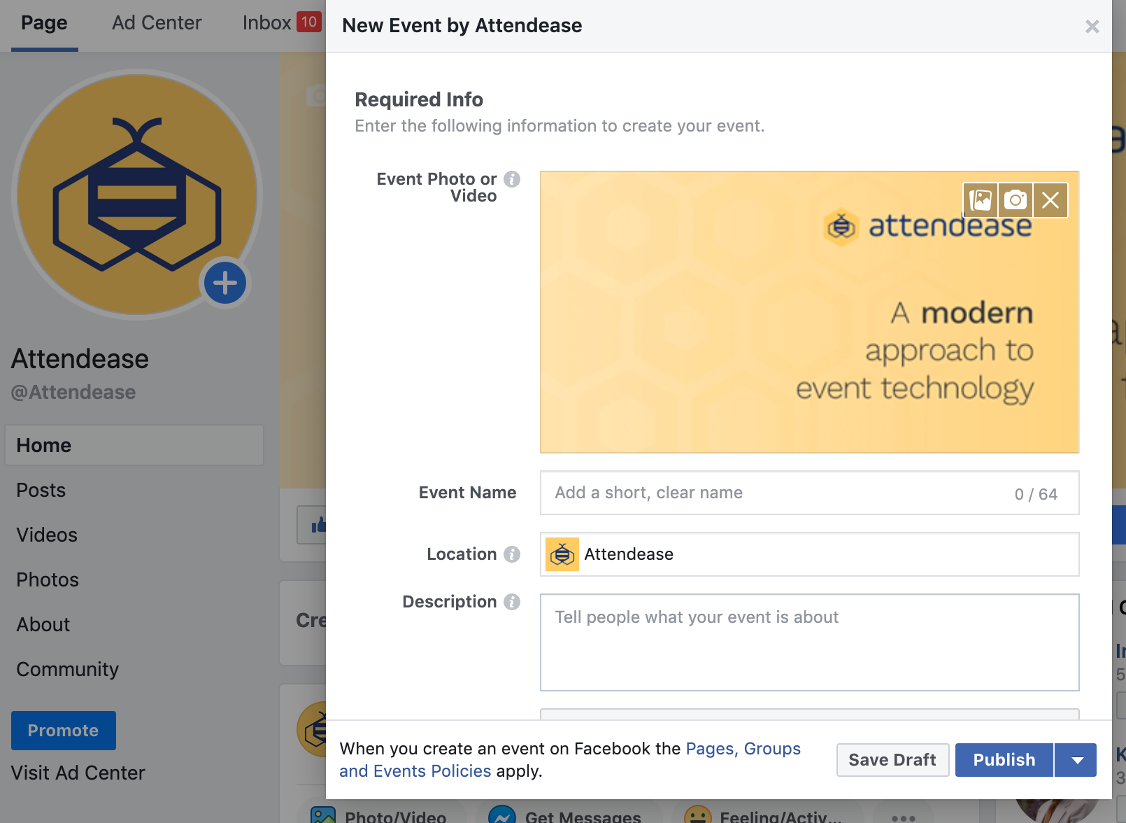This screenshot has height=823, width=1126.
Task: Choose from existing photos icon on event image
Action: (981, 200)
